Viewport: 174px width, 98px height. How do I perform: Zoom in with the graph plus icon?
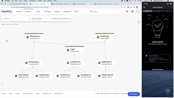click(x=2, y=84)
